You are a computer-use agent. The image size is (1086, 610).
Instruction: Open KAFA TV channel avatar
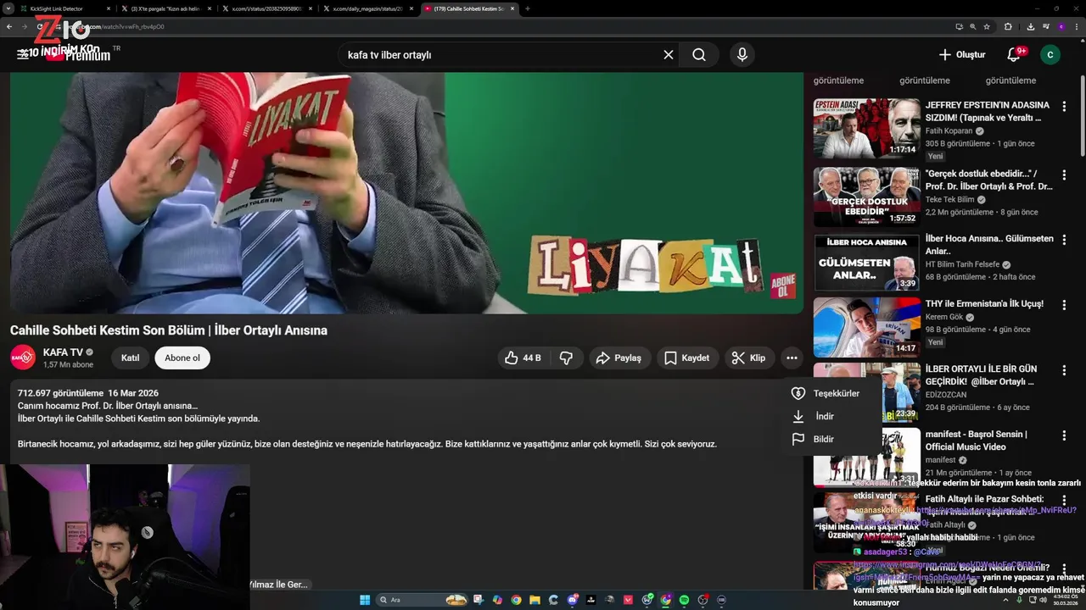tap(23, 358)
